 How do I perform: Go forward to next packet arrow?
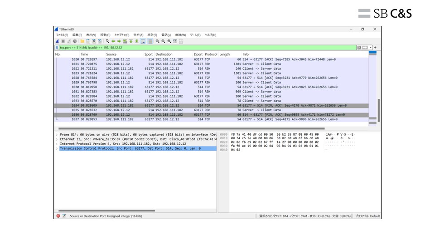[119, 41]
